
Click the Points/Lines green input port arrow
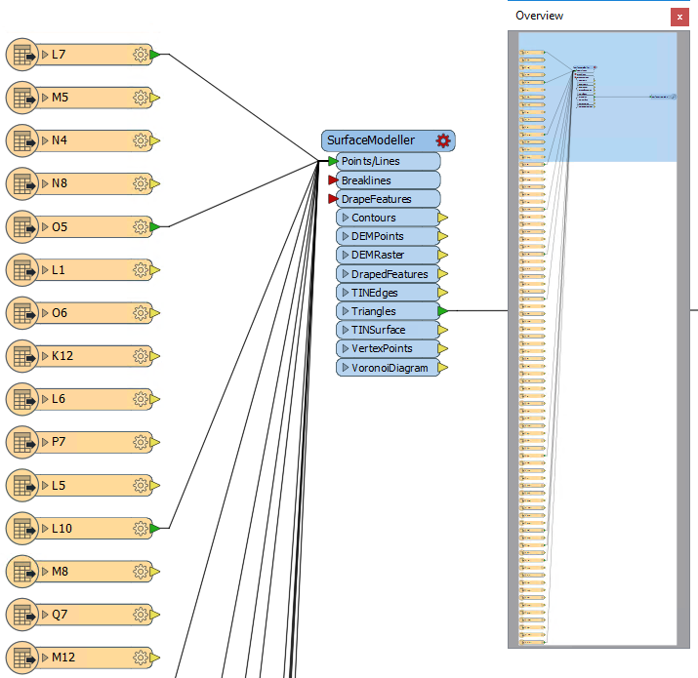(x=333, y=161)
